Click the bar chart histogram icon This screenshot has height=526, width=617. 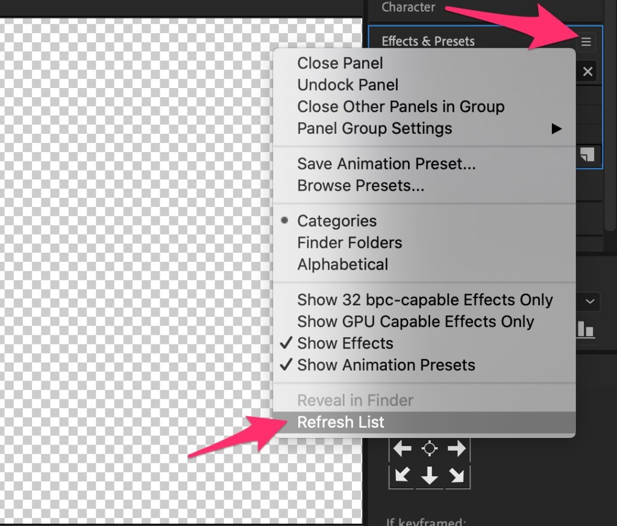tap(586, 329)
